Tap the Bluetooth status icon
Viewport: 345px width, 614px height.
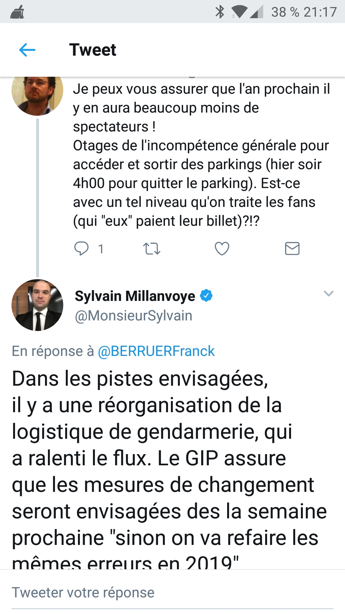(220, 12)
